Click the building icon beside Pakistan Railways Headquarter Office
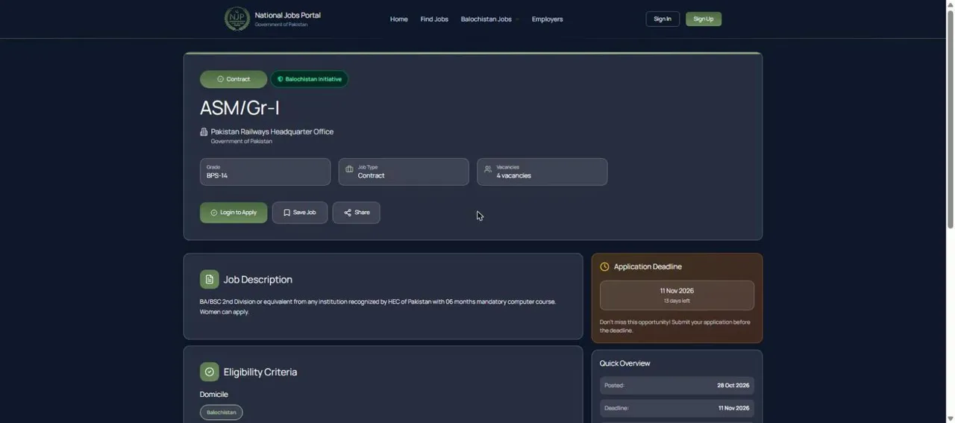The image size is (955, 423). point(204,132)
